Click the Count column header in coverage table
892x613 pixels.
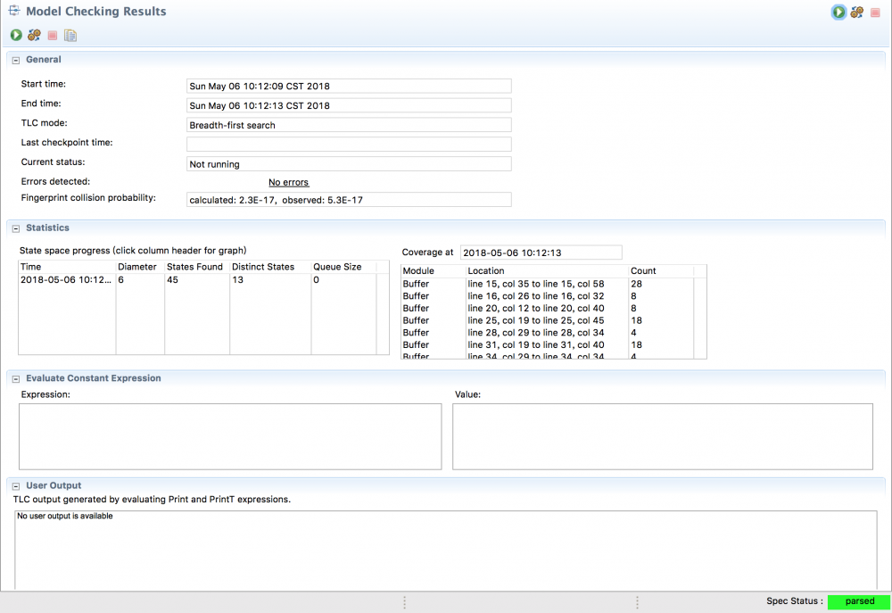pos(661,271)
